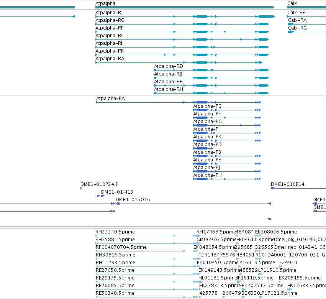Click feature 425778

(x=208, y=293)
